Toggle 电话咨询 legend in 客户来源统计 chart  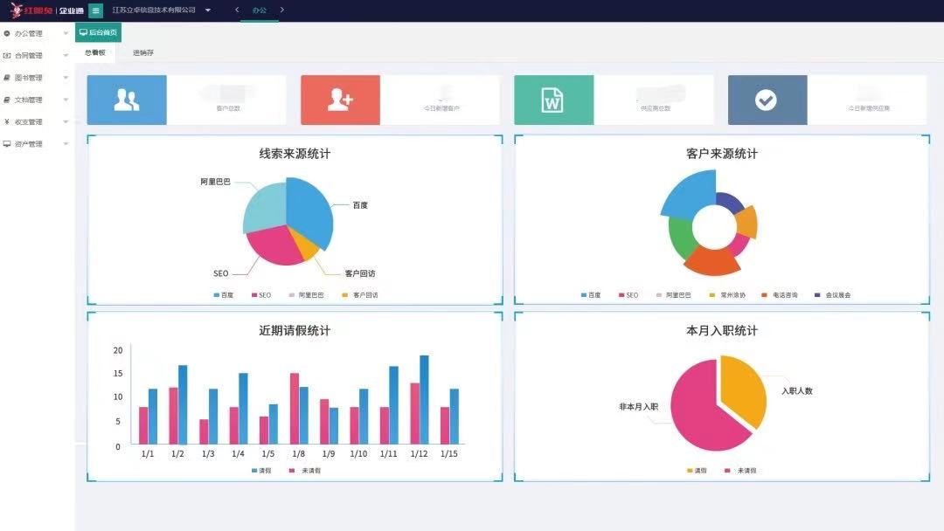pos(780,295)
